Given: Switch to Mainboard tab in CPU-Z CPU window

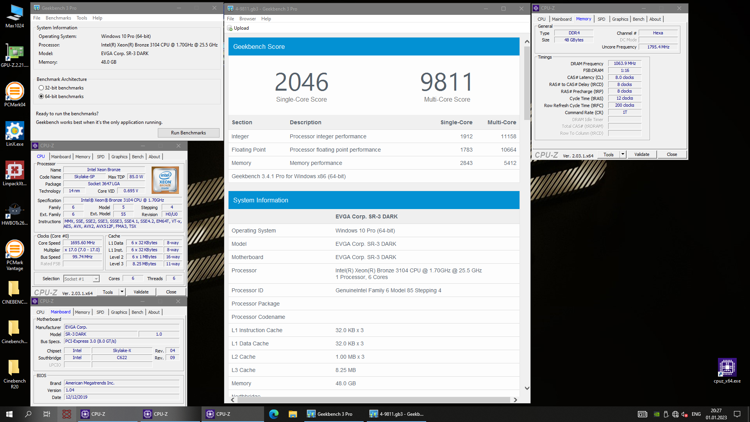Looking at the screenshot, I should (x=61, y=157).
